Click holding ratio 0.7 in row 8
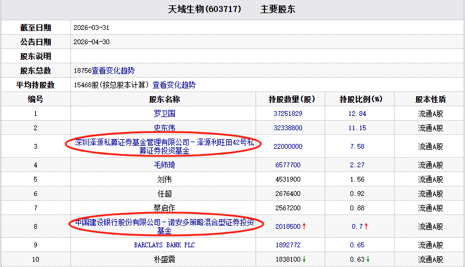465x267 pixels. click(x=357, y=226)
